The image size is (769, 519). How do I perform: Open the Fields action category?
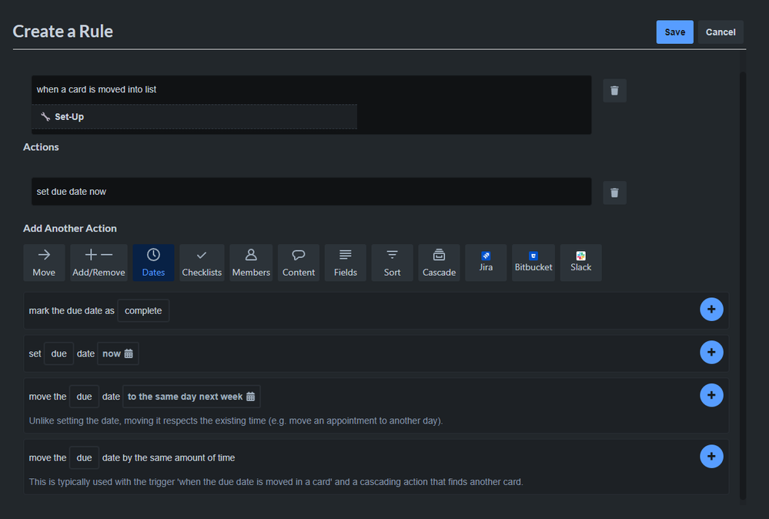(345, 263)
